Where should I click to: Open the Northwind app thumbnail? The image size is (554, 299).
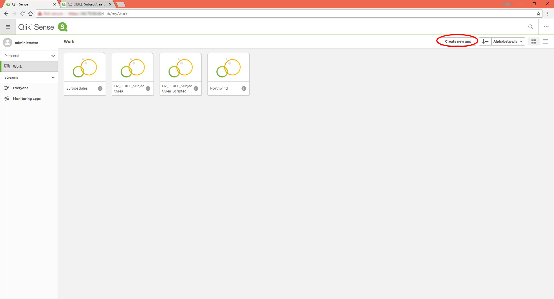click(x=229, y=67)
